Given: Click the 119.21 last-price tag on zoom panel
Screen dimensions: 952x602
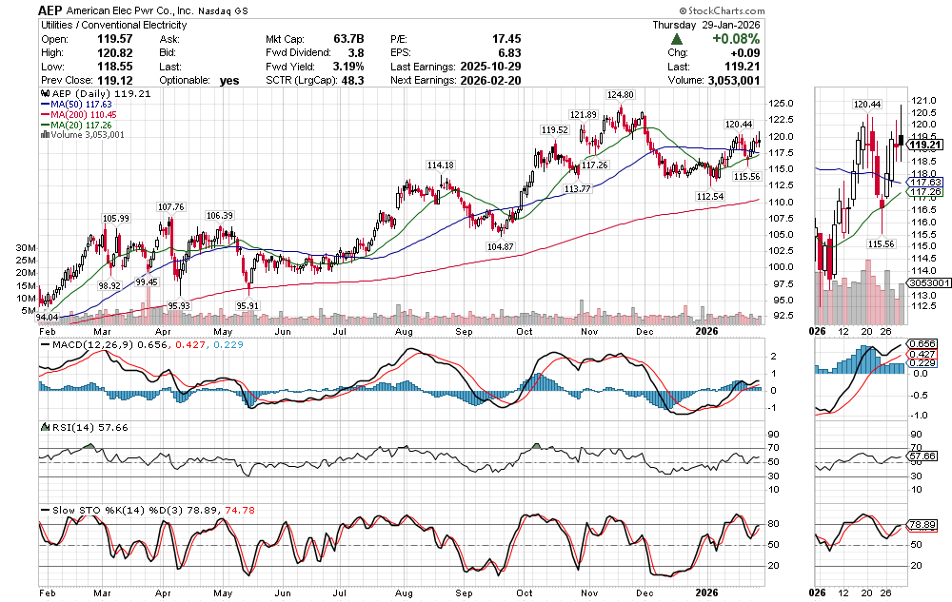Looking at the screenshot, I should coord(924,145).
